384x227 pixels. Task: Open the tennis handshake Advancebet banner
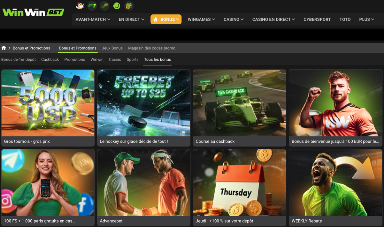(x=144, y=182)
